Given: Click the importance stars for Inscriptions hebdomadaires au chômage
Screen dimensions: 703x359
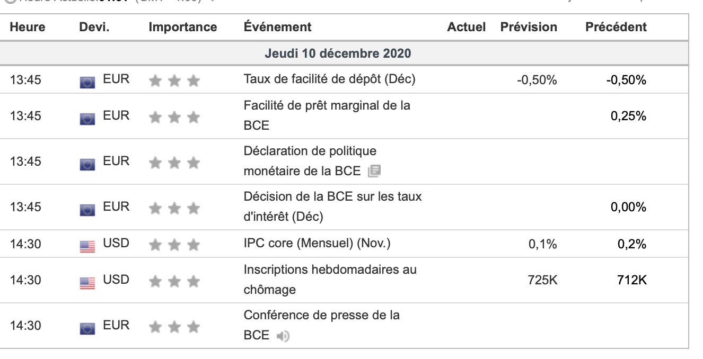Looking at the screenshot, I should [174, 281].
